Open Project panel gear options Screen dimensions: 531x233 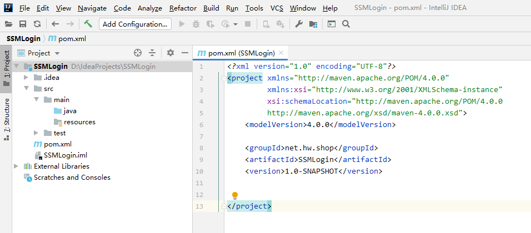pos(171,53)
